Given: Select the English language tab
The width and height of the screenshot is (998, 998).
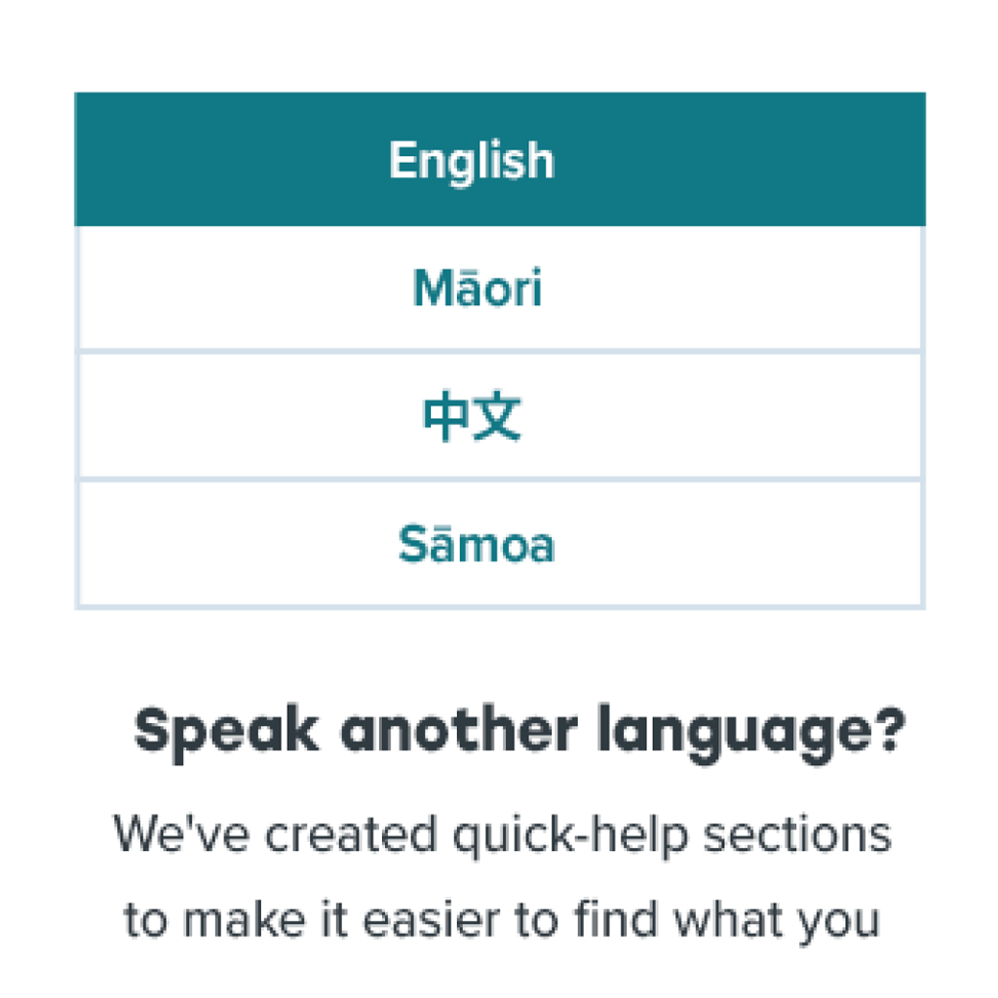Looking at the screenshot, I should pos(500,159).
